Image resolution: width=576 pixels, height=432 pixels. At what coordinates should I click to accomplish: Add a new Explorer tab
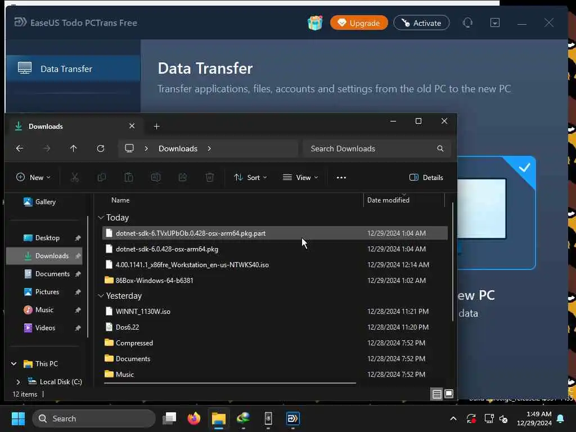tap(156, 127)
